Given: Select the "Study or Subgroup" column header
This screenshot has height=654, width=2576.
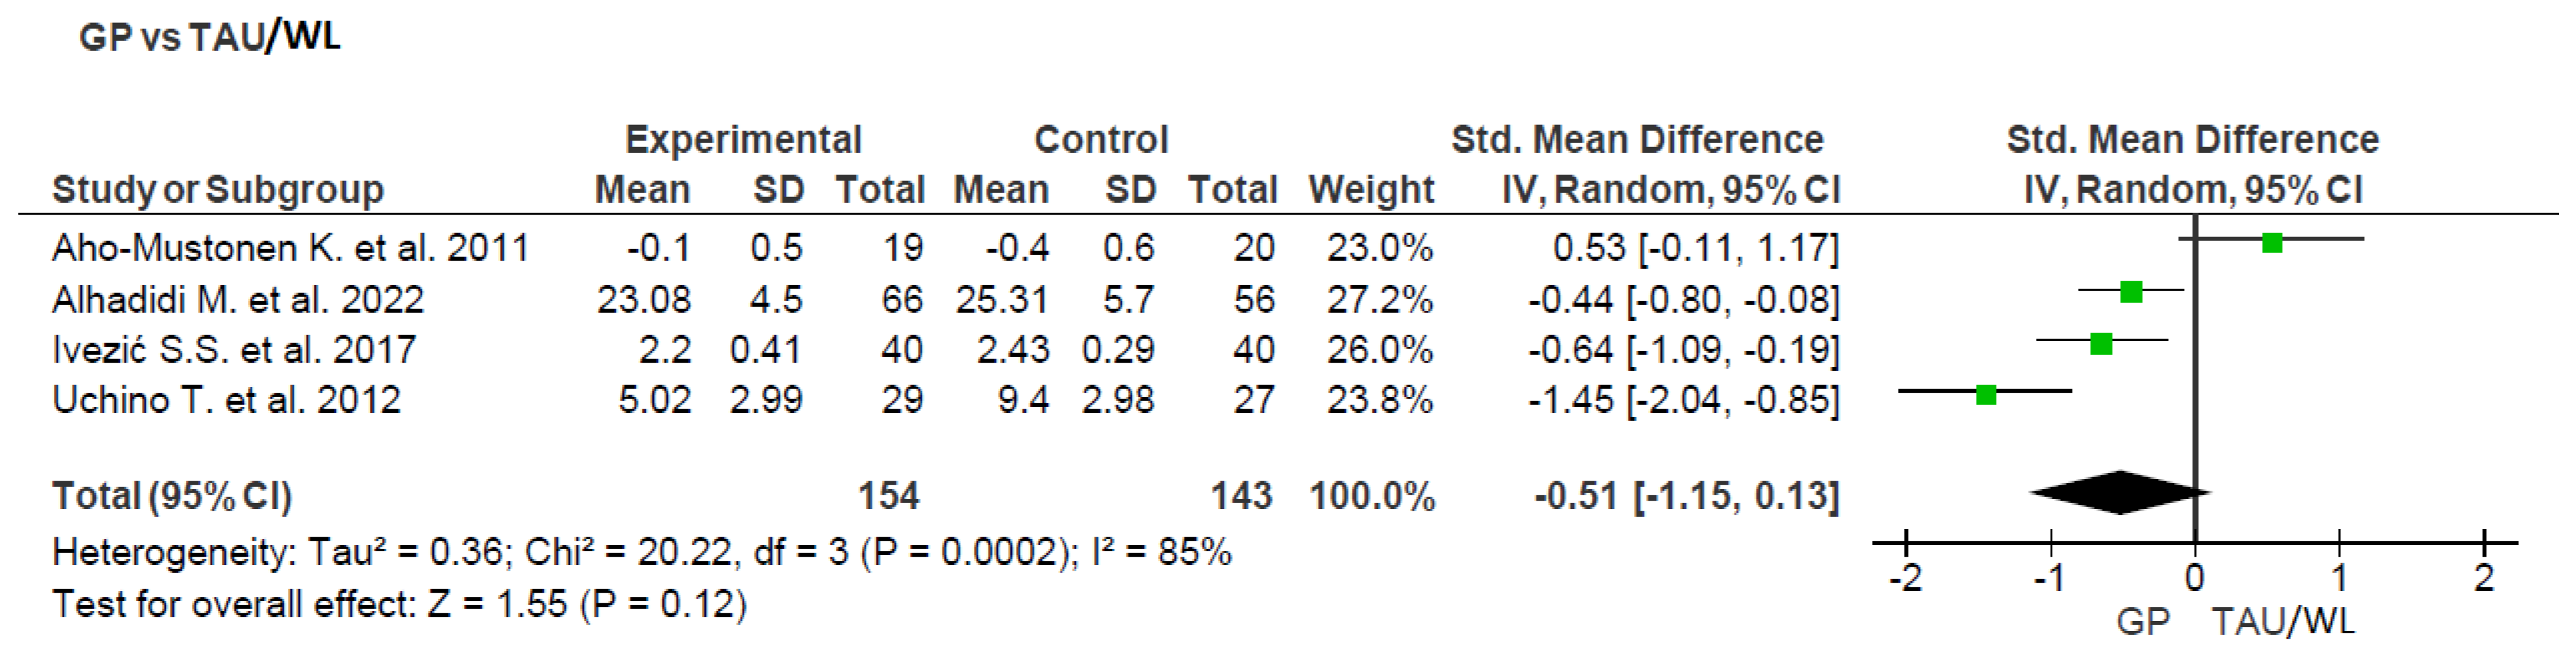Looking at the screenshot, I should [x=217, y=189].
